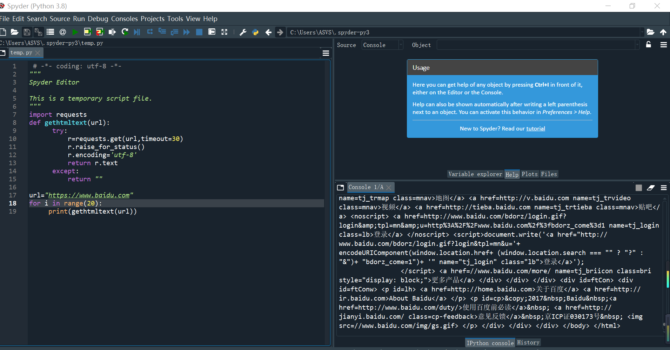Open the Spyder tutorial link
Viewport: 670px width, 350px height.
pos(535,129)
